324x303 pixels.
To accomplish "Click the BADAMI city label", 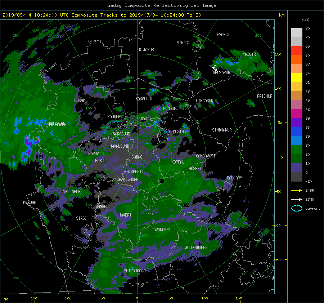I will (x=143, y=119).
